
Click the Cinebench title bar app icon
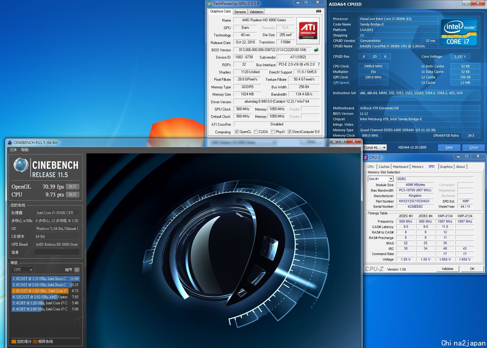[x=10, y=142]
